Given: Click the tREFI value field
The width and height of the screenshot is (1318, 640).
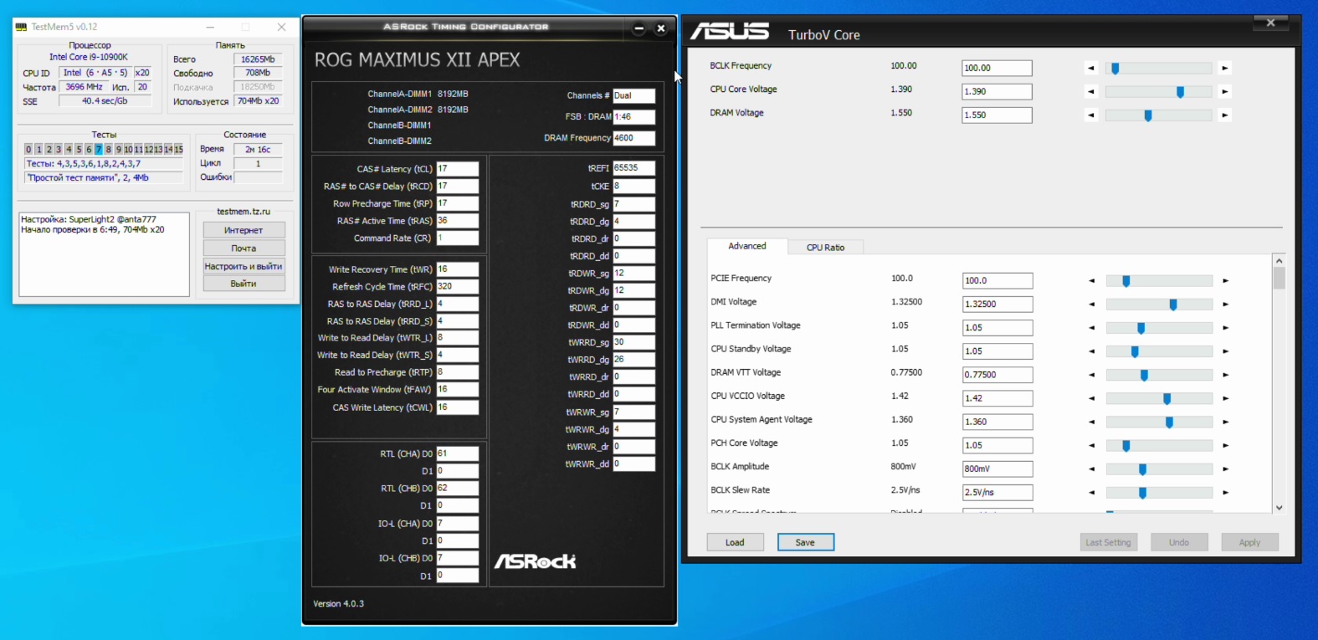Looking at the screenshot, I should coord(633,168).
